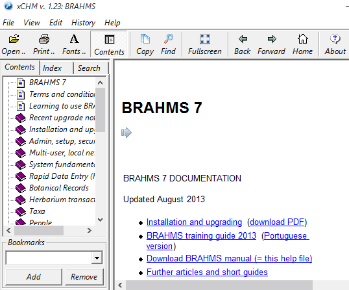This screenshot has height=290, width=349.
Task: Open Rapid Data Entry topic
Action: pyautogui.click(x=62, y=176)
